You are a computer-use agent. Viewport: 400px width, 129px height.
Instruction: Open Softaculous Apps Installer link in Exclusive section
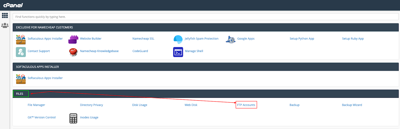click(45, 39)
